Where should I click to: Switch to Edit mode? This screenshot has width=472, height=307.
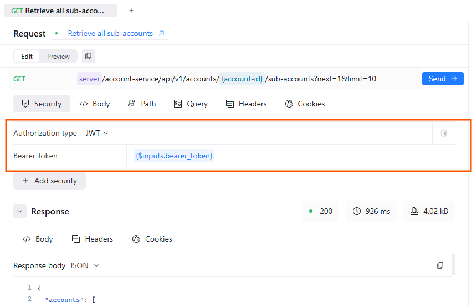tap(27, 57)
